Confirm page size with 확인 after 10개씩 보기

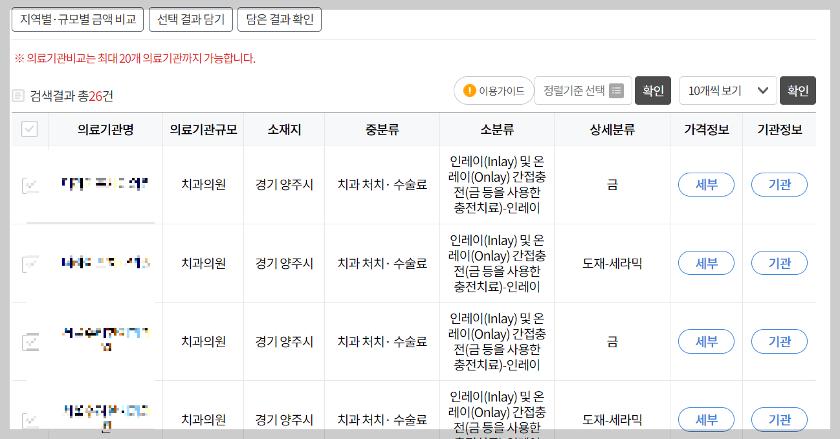798,91
